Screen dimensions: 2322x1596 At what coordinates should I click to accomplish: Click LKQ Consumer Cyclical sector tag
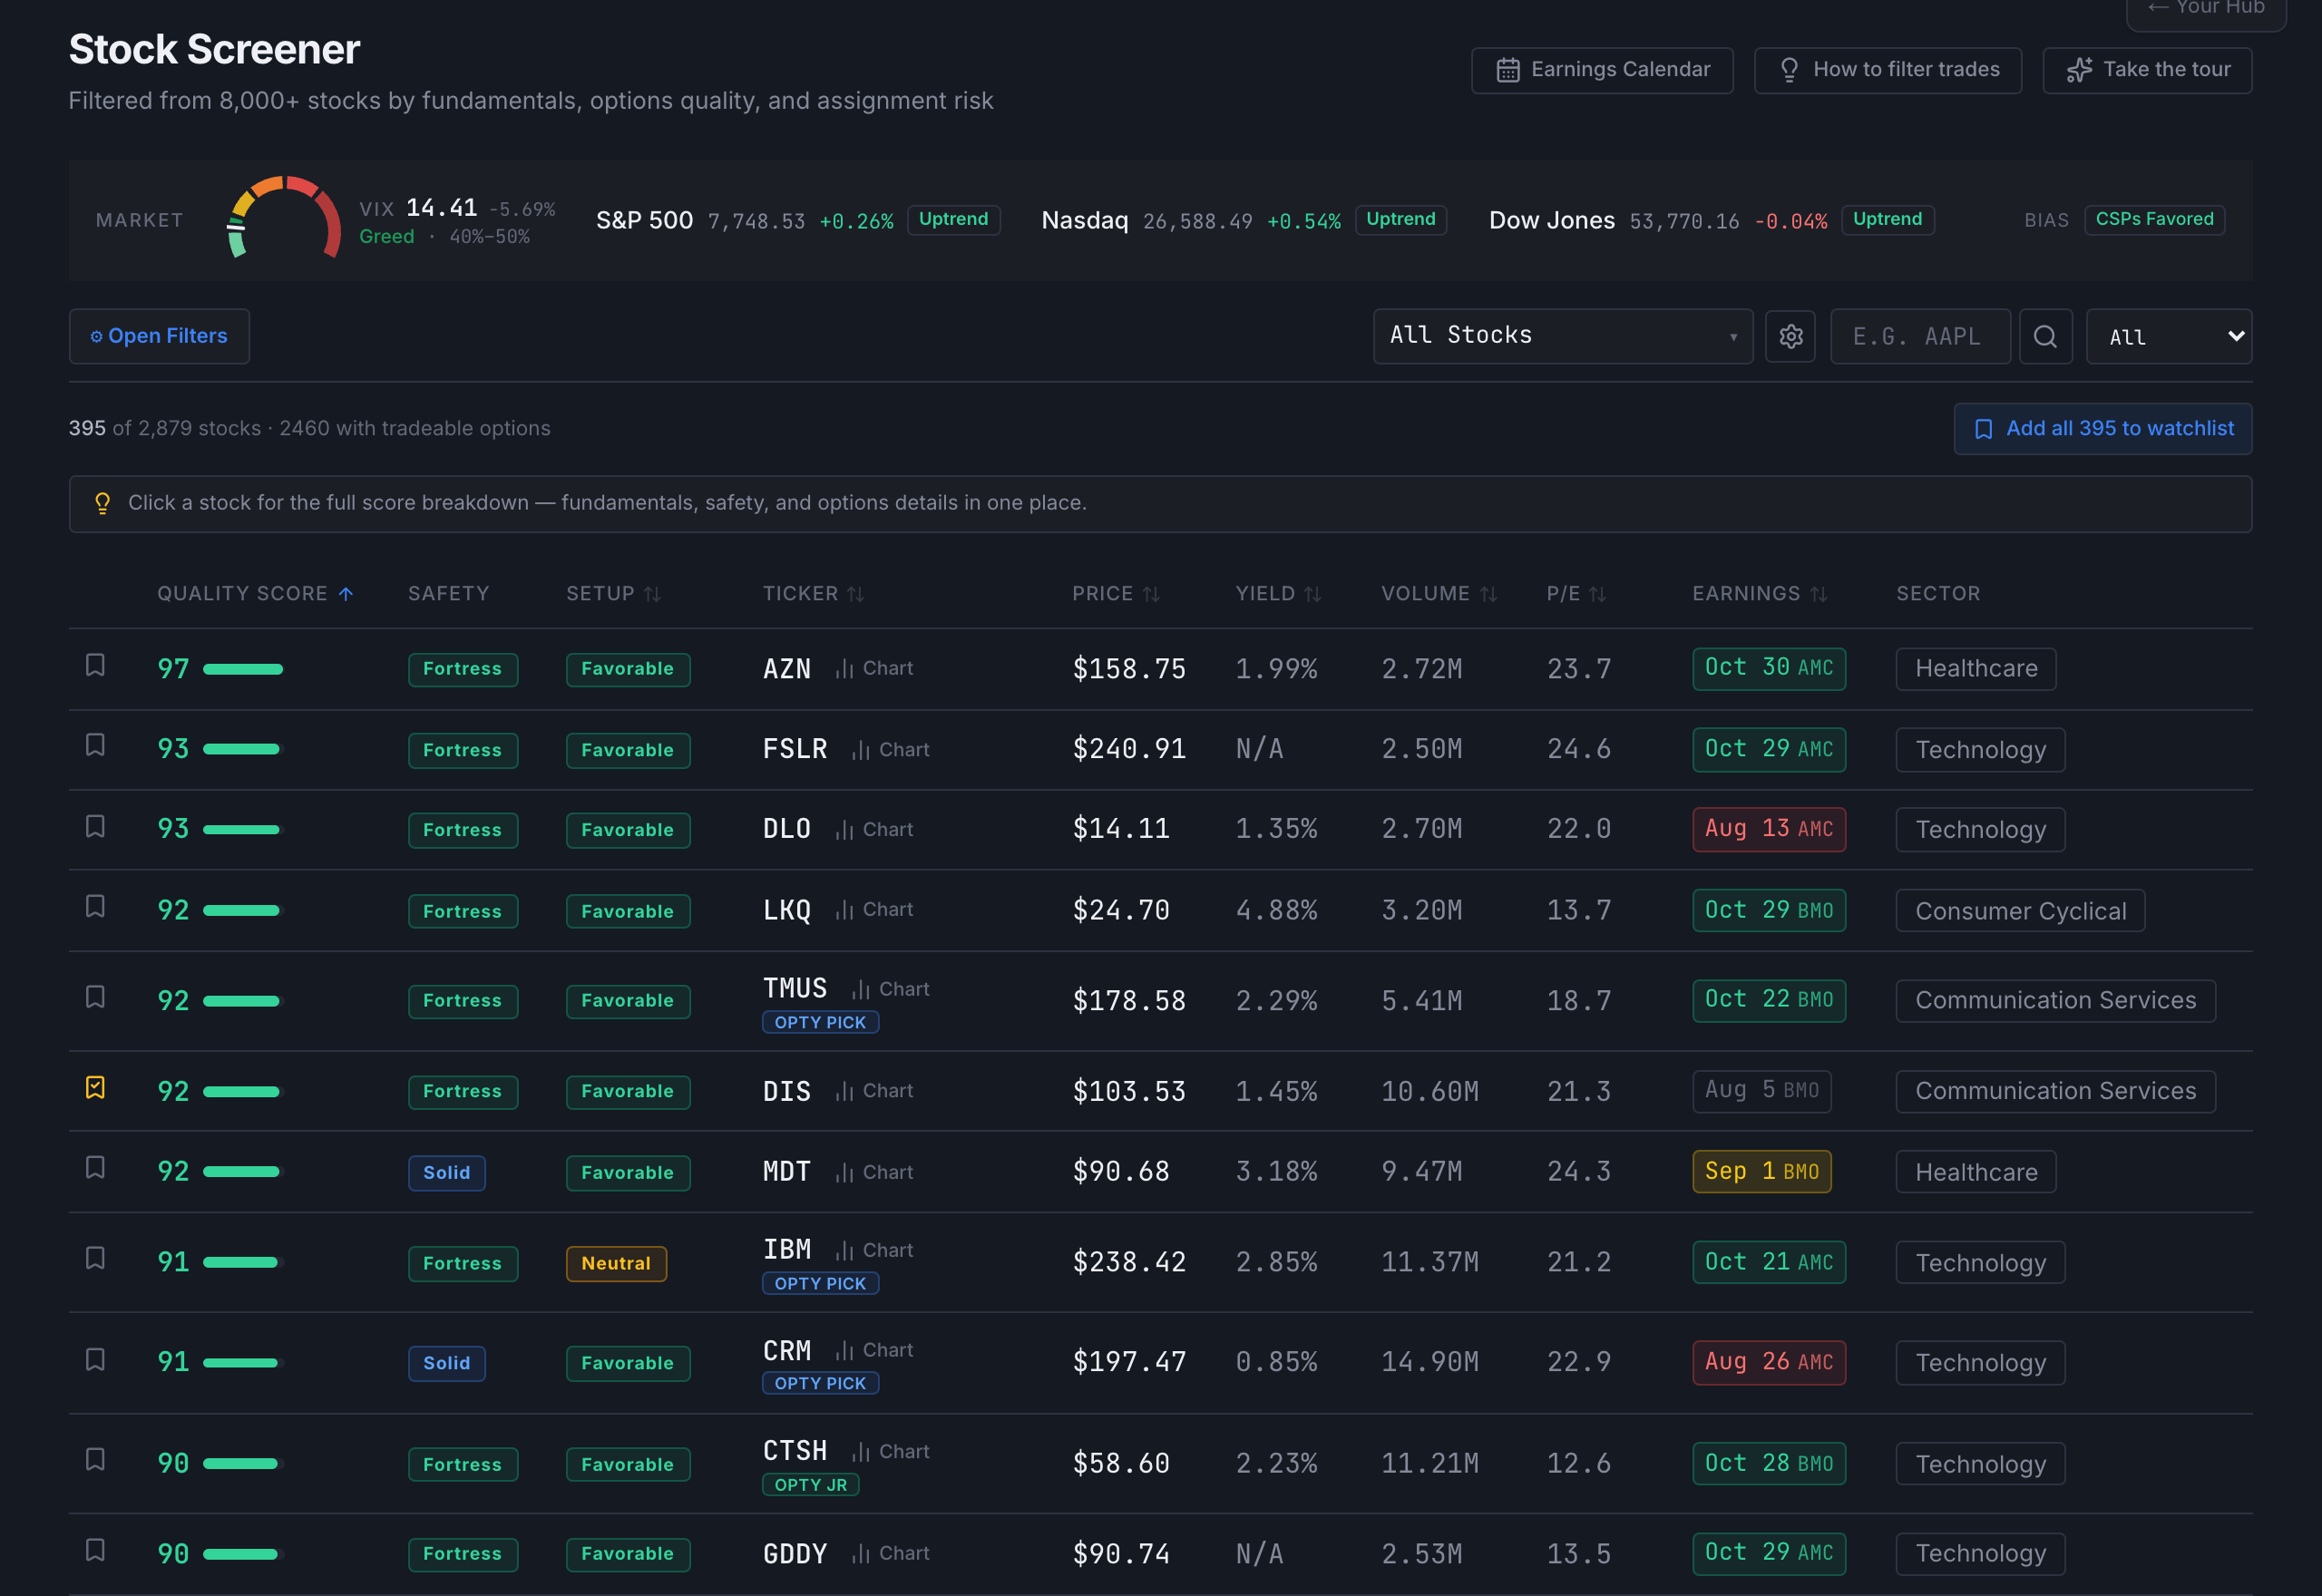[x=2020, y=911]
